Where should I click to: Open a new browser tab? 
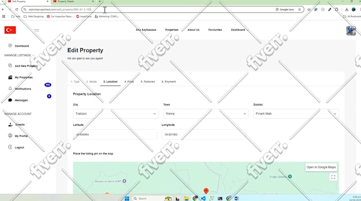100,2
